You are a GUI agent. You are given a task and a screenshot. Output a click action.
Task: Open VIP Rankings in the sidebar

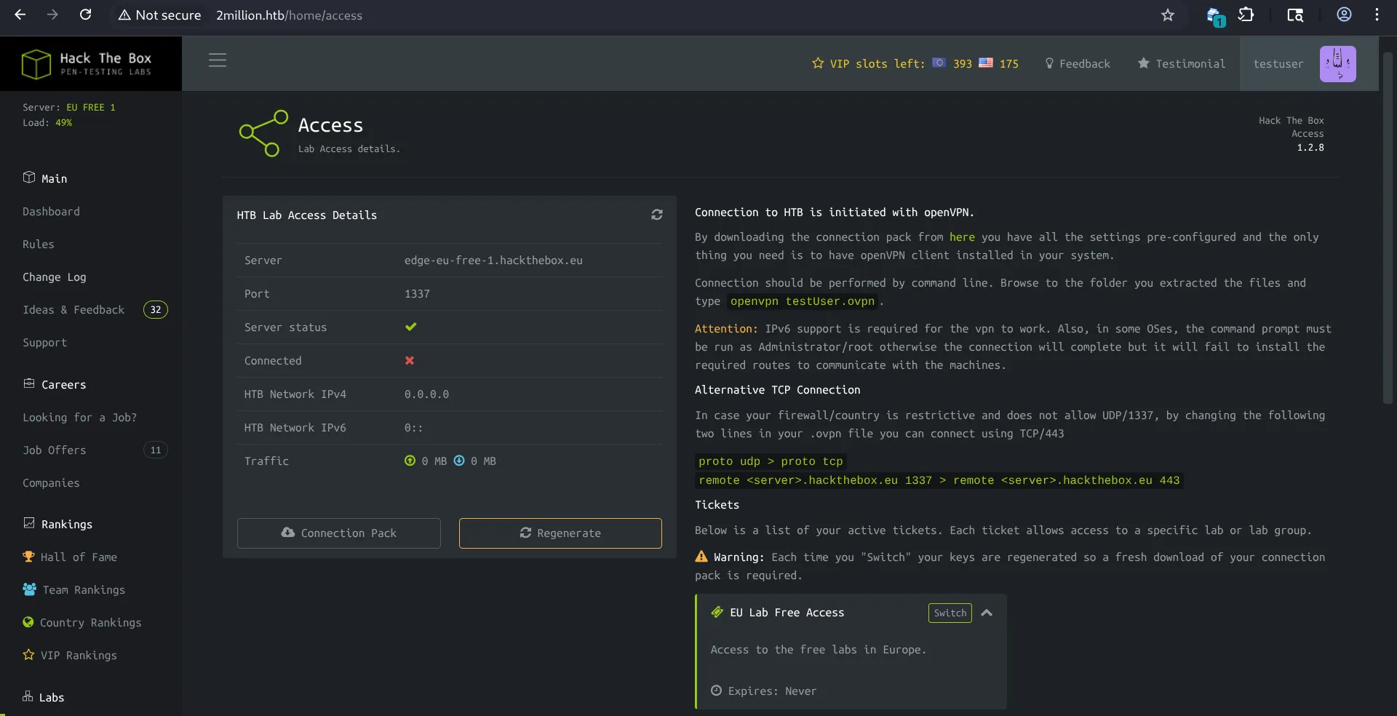pos(70,655)
